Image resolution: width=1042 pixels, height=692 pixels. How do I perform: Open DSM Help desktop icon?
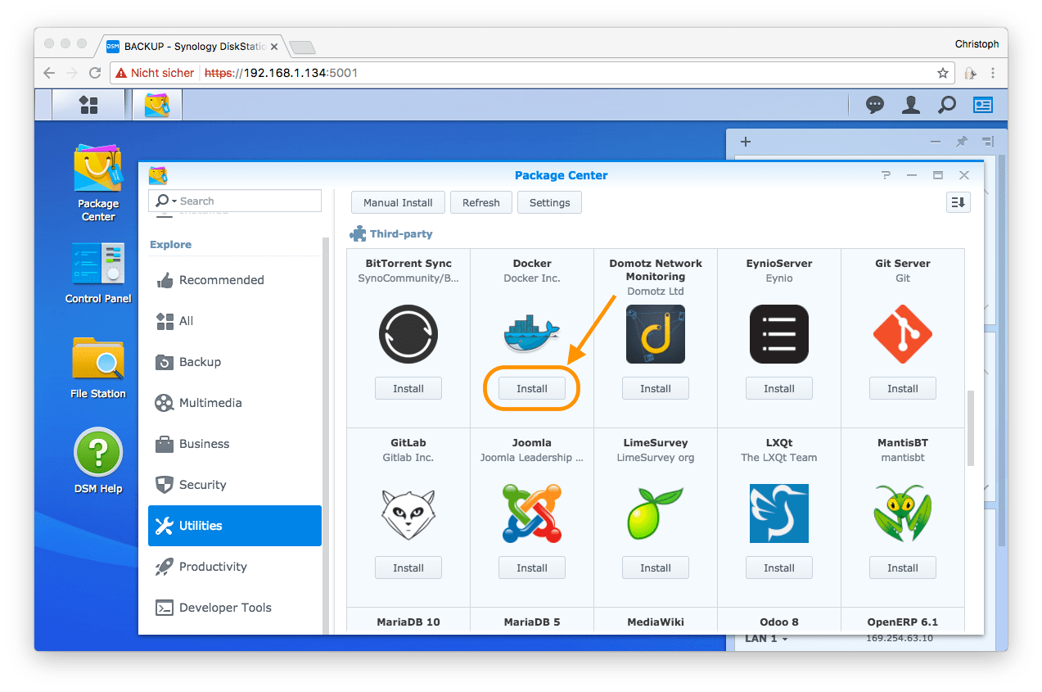pyautogui.click(x=98, y=453)
